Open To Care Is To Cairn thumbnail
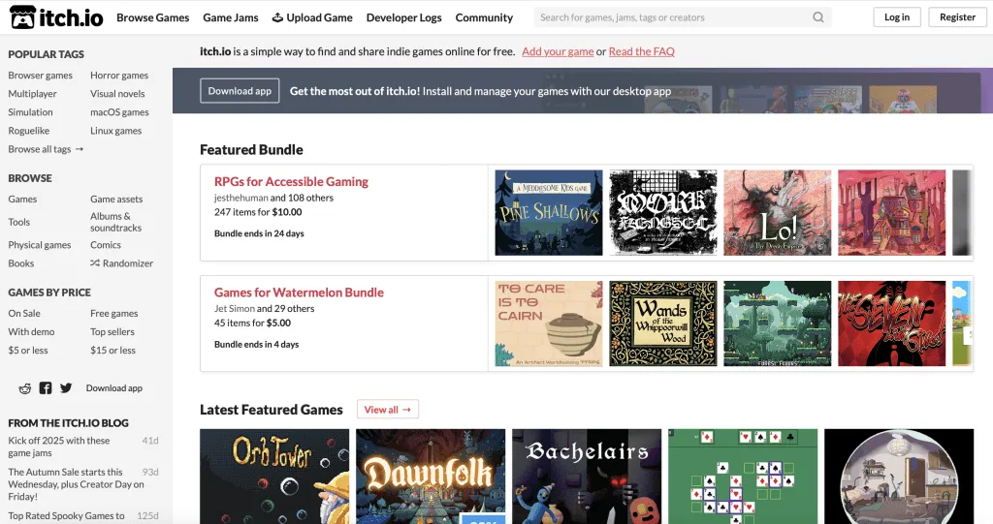This screenshot has height=524, width=993. 549,324
